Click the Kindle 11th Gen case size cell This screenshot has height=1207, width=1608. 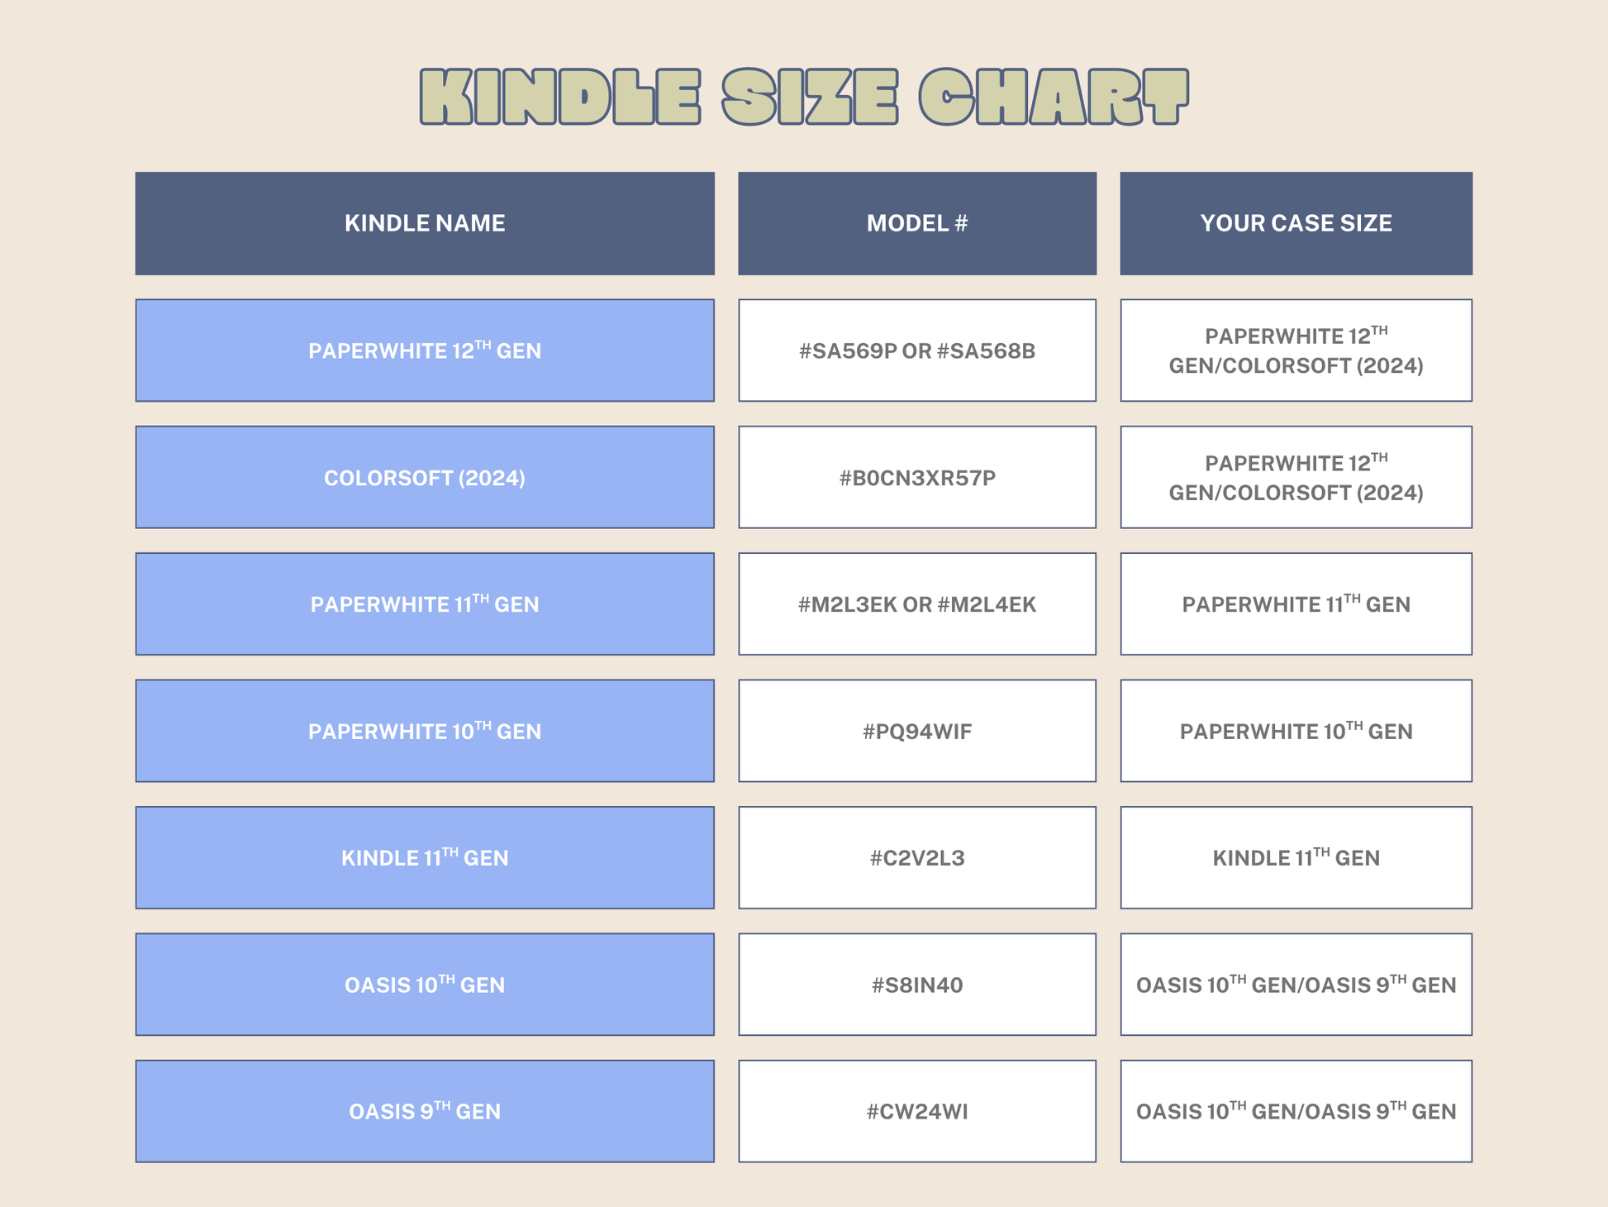coord(1296,858)
